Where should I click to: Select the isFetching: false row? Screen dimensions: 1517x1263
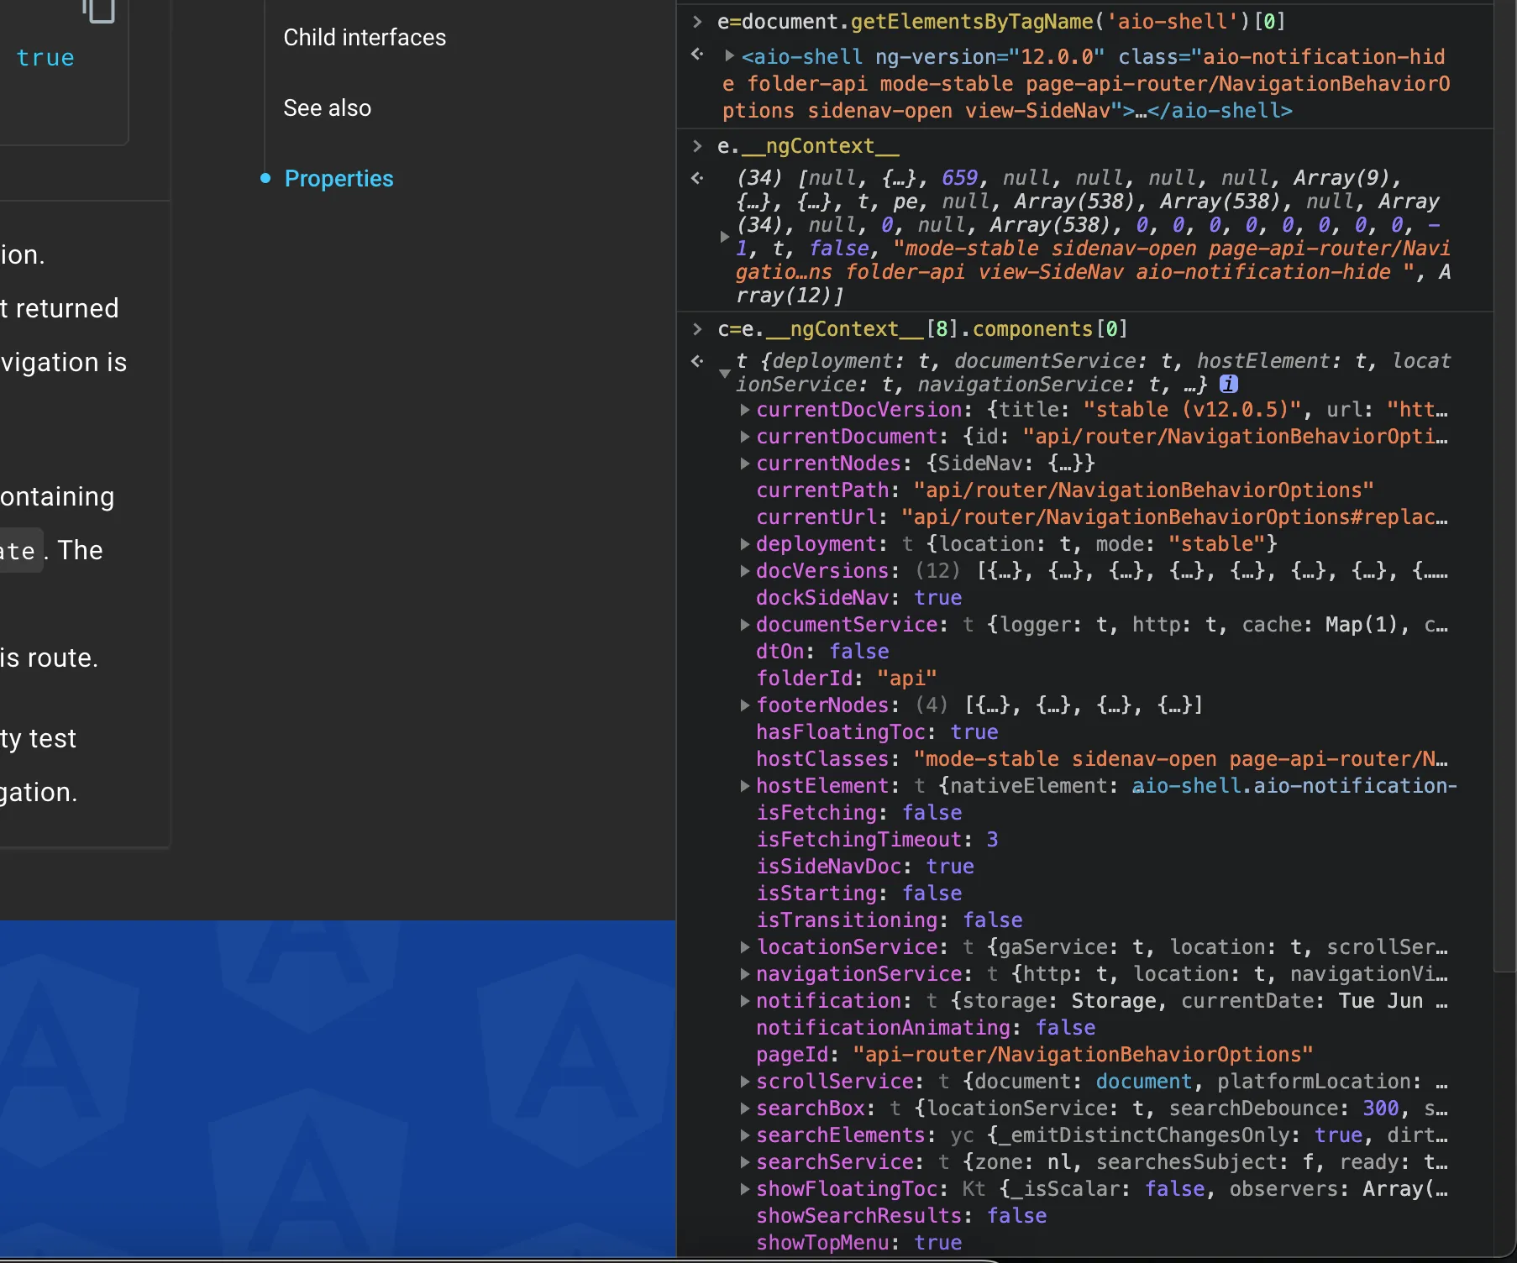tap(859, 813)
